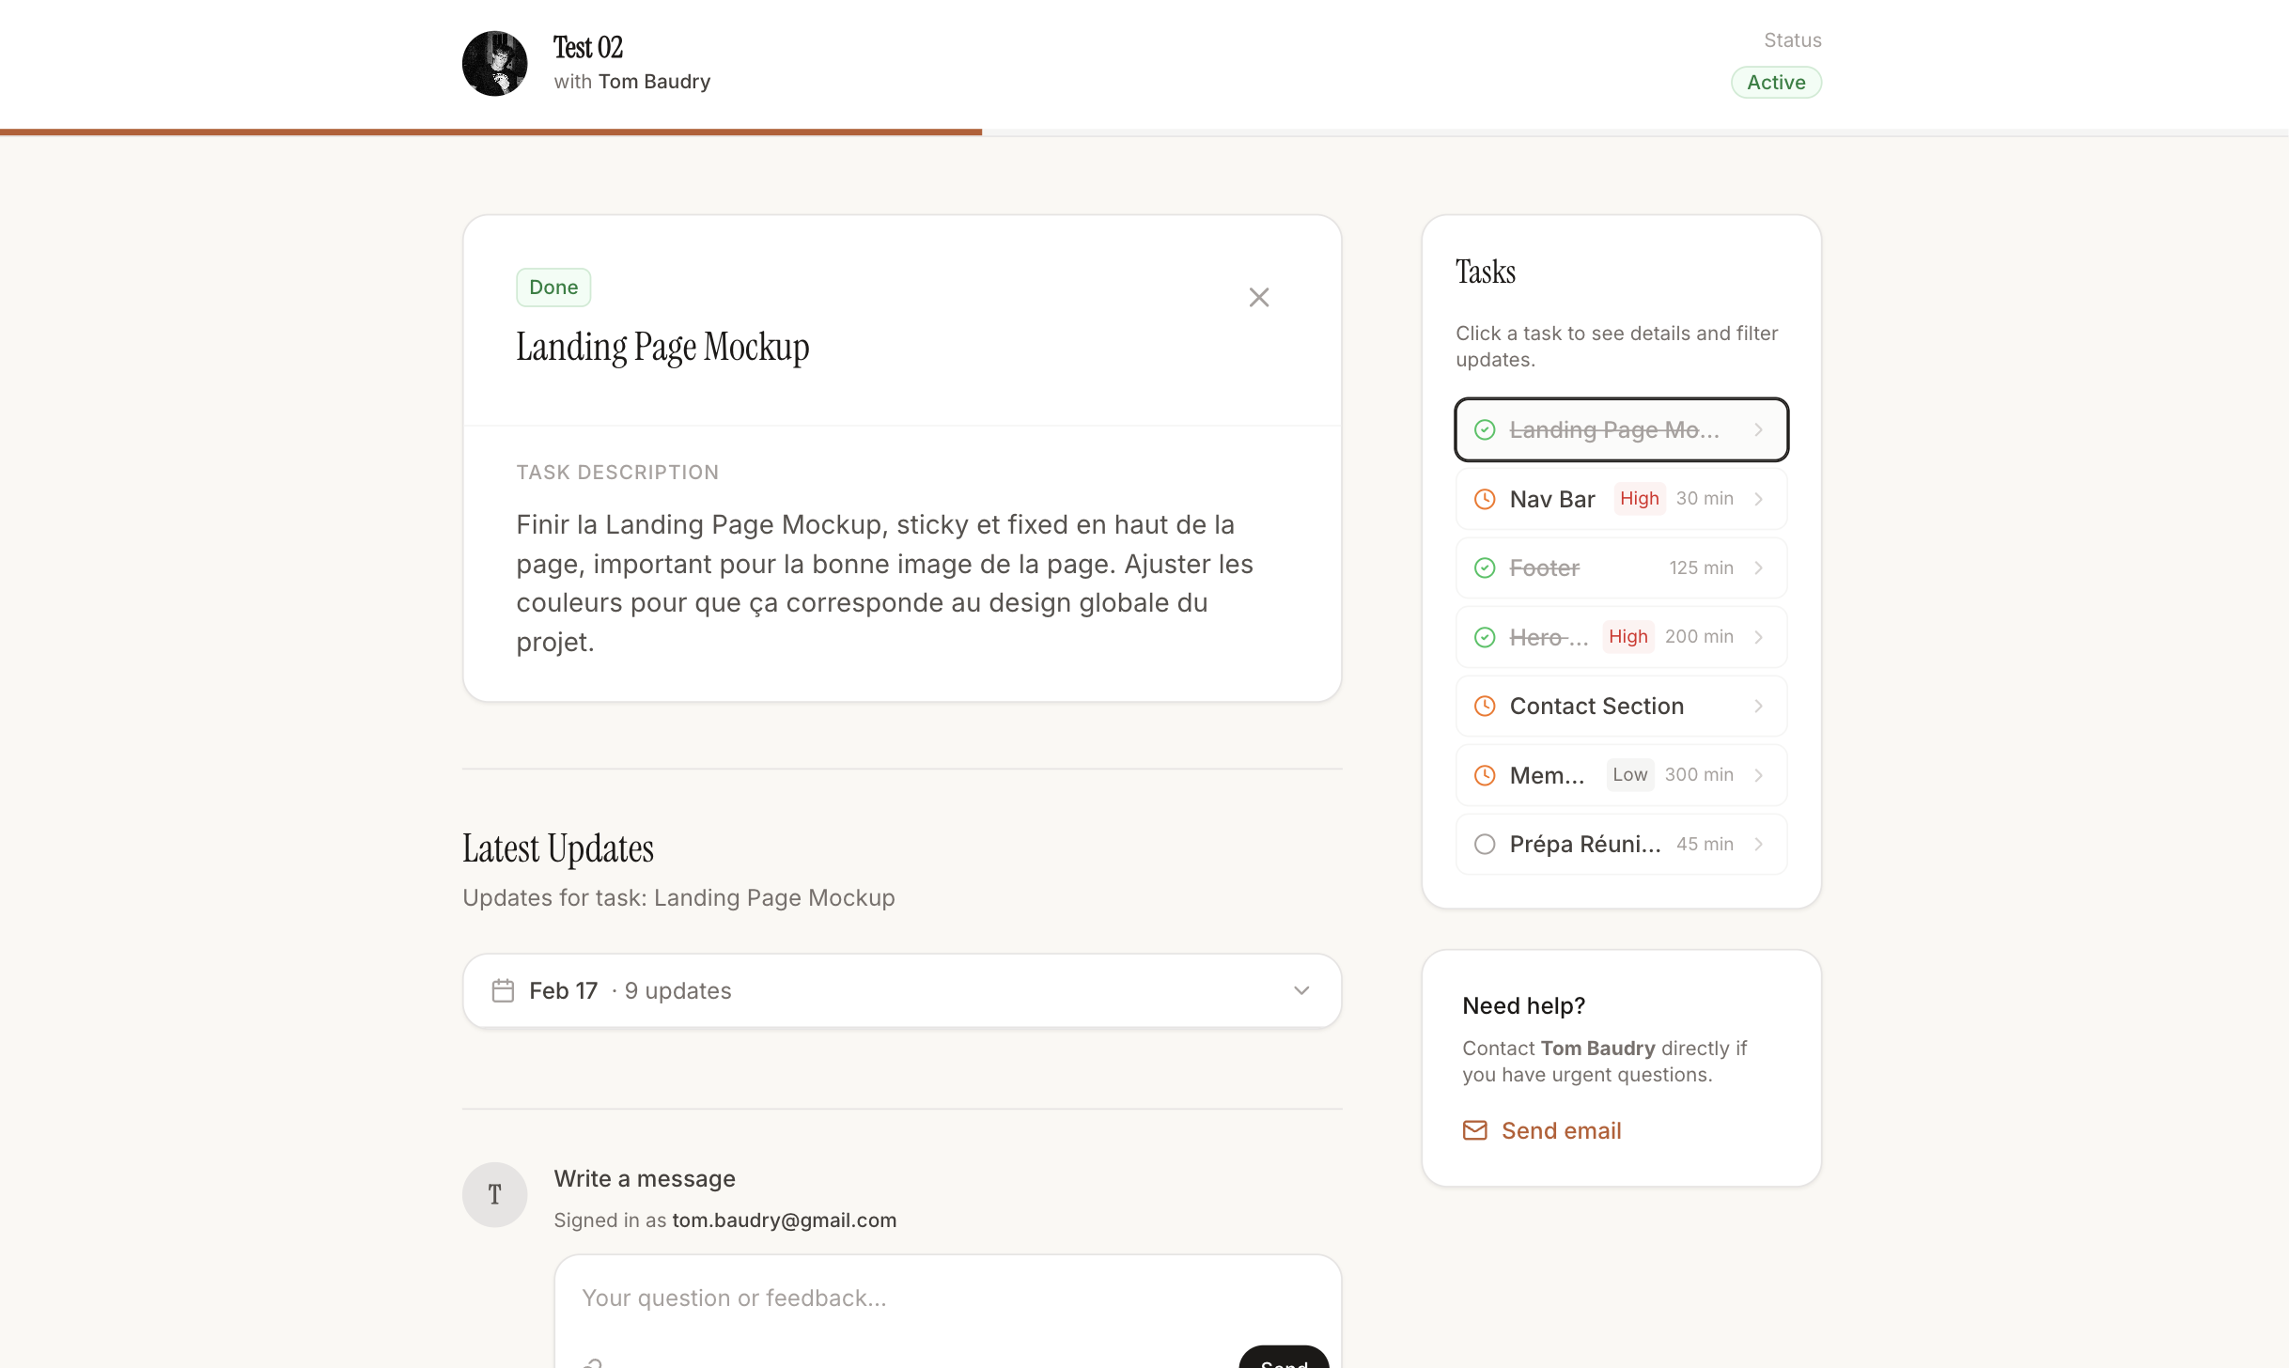Close the Landing Page Mockup detail card
The width and height of the screenshot is (2289, 1368).
click(1258, 298)
